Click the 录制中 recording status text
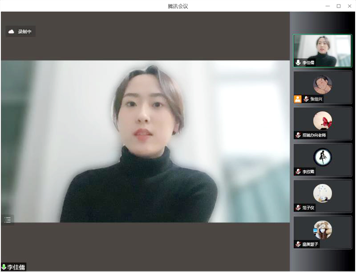356x272 pixels. [24, 32]
